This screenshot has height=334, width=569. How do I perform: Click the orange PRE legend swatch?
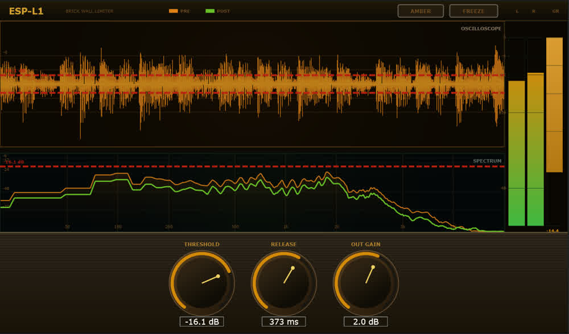[174, 11]
